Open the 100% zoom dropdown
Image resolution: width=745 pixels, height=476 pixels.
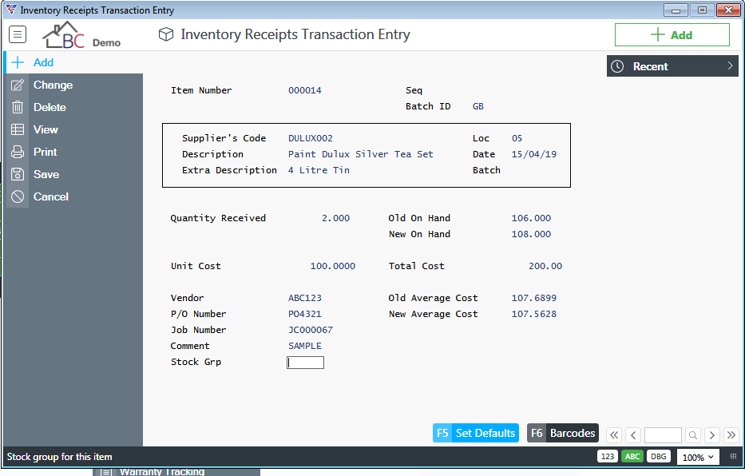tap(698, 457)
